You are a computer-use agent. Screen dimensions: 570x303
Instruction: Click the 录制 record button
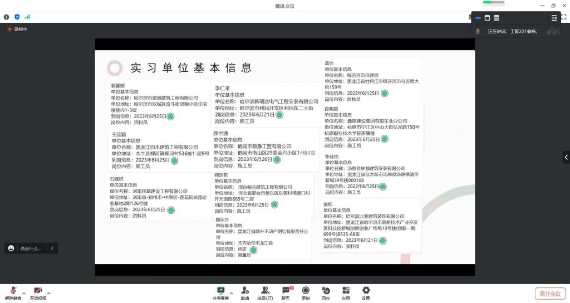click(x=306, y=293)
